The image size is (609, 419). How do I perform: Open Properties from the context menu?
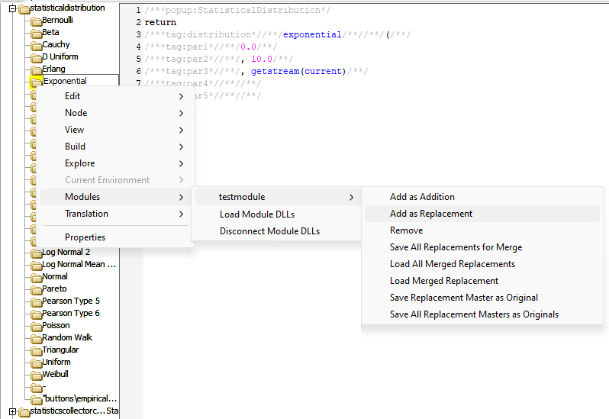coord(85,237)
